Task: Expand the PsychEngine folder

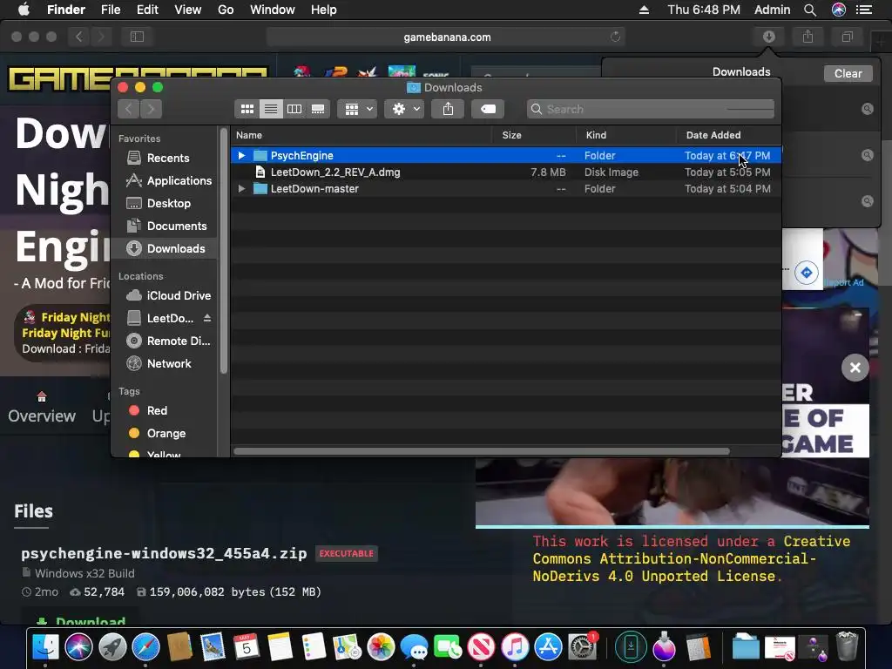Action: [242, 155]
